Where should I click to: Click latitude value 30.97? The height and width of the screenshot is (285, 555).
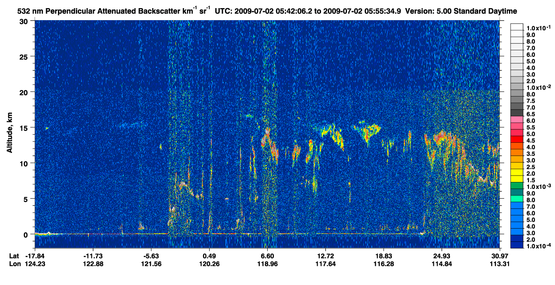(x=500, y=256)
